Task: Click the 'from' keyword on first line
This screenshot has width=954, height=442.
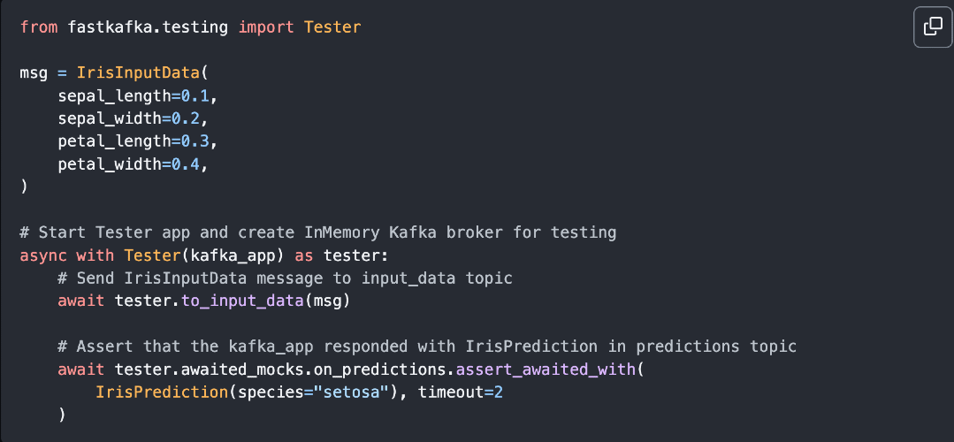Action: 39,27
